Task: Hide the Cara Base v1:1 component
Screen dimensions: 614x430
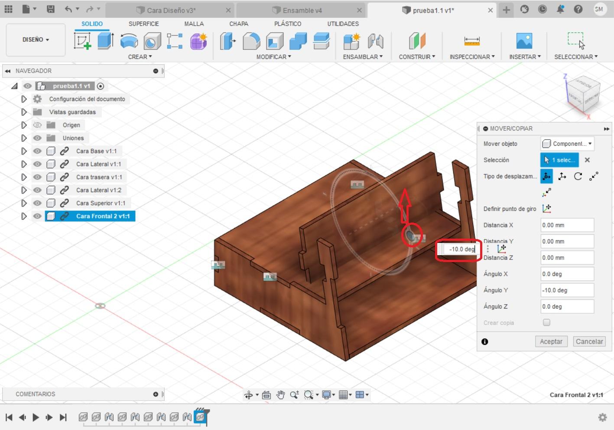Action: (37, 151)
